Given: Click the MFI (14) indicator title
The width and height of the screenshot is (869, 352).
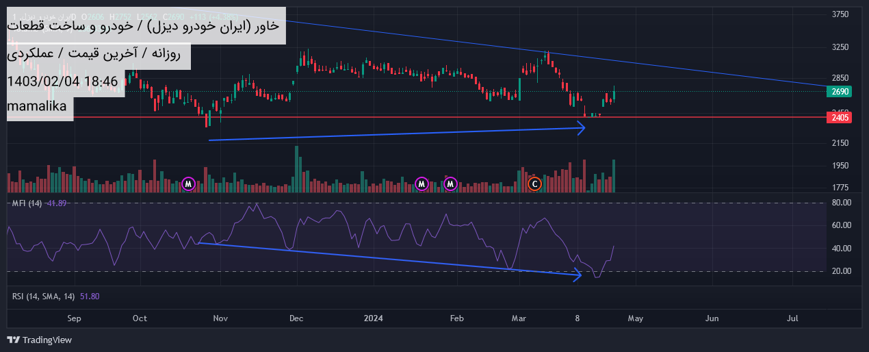Looking at the screenshot, I should [27, 203].
